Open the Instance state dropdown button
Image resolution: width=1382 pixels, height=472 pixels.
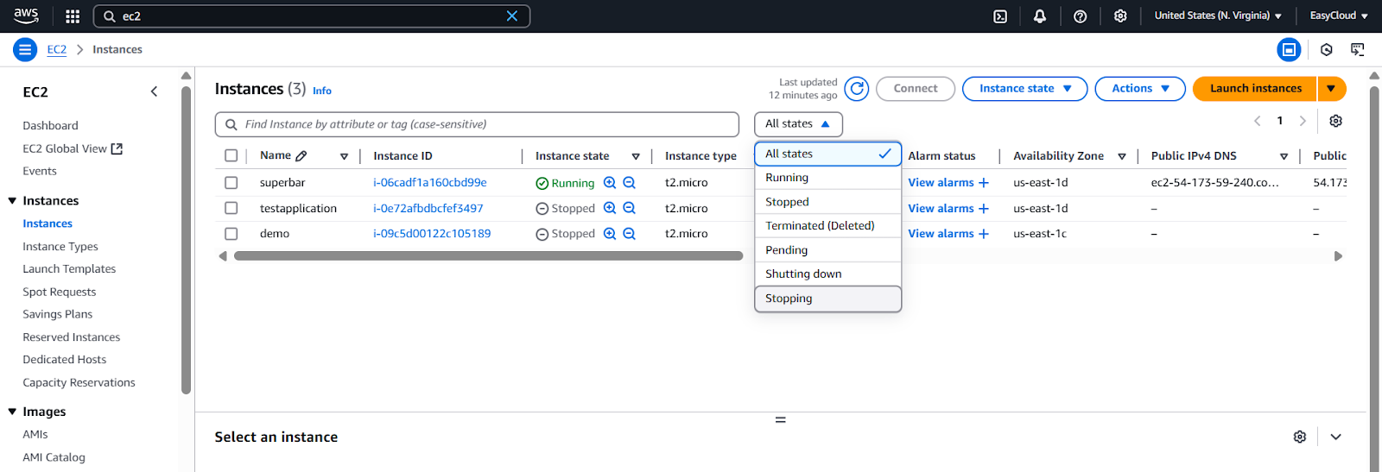(1024, 89)
